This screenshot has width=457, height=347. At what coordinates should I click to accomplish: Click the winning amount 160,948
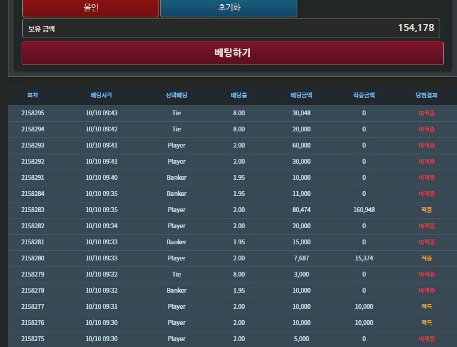click(x=364, y=210)
